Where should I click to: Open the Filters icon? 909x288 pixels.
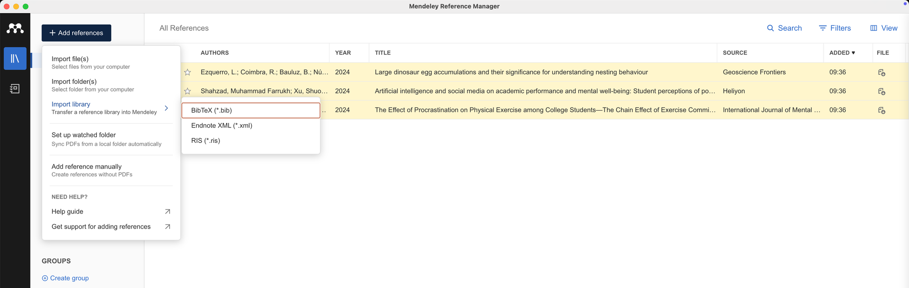(823, 28)
